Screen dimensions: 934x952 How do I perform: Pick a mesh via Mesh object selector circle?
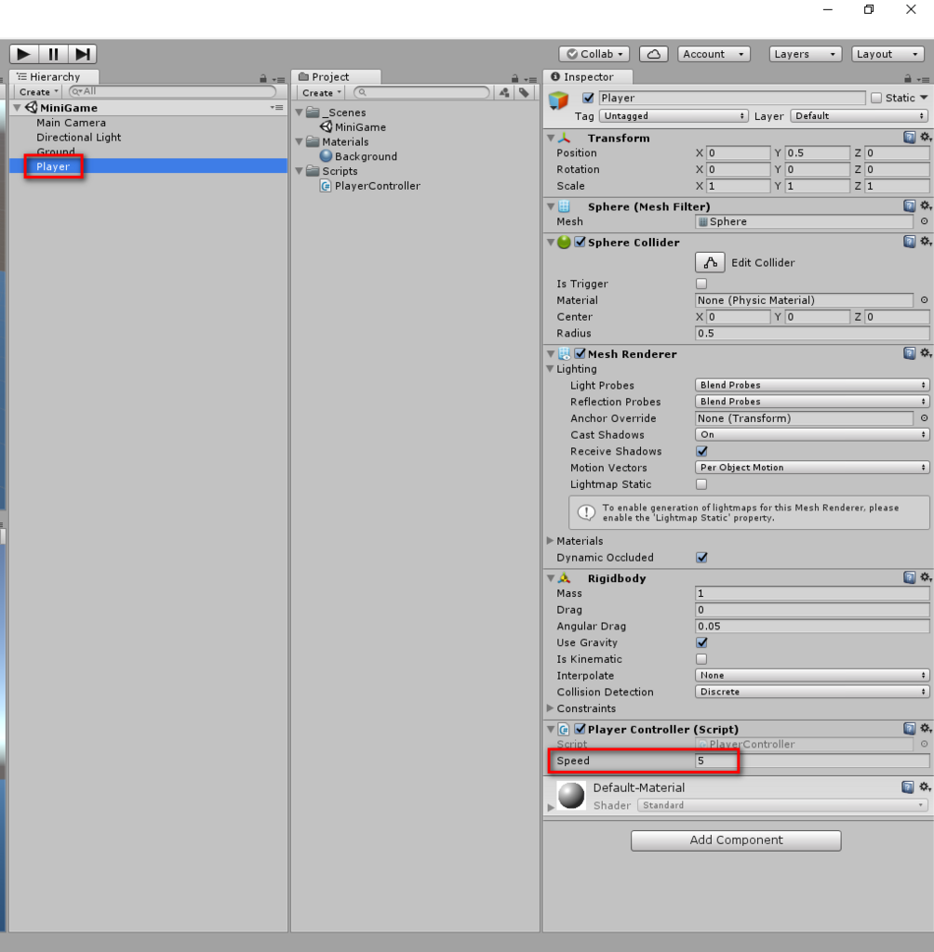coord(924,221)
